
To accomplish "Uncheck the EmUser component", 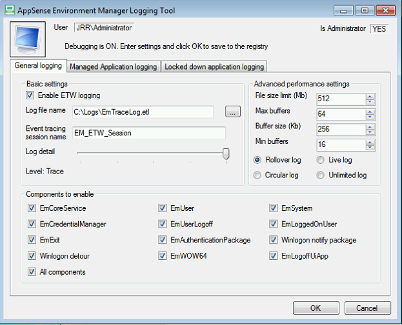I will coord(163,208).
